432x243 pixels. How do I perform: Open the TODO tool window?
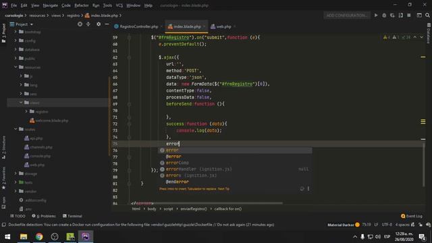point(18,216)
